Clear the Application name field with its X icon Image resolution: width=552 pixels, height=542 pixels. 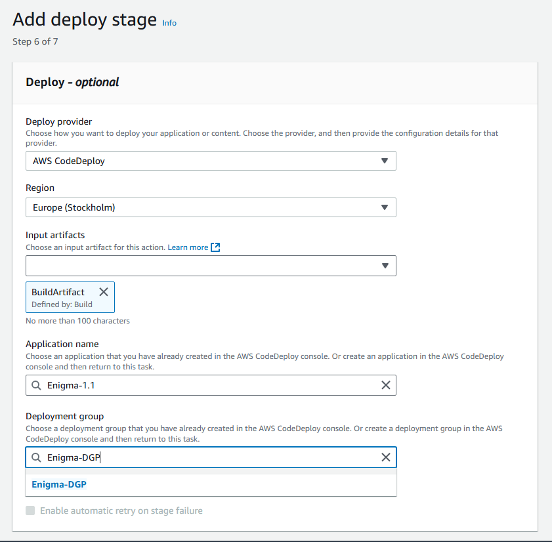(386, 385)
